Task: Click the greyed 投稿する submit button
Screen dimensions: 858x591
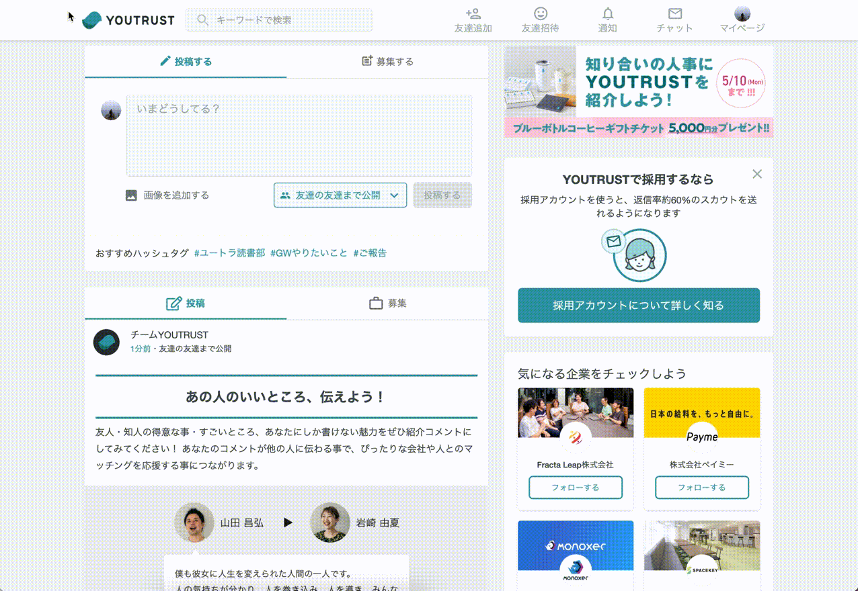Action: [442, 195]
